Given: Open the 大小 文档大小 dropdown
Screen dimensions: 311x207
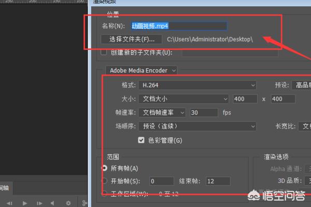Looking at the screenshot, I should [x=183, y=98].
